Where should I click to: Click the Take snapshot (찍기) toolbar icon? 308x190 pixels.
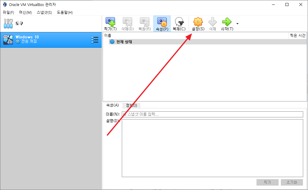pos(110,23)
